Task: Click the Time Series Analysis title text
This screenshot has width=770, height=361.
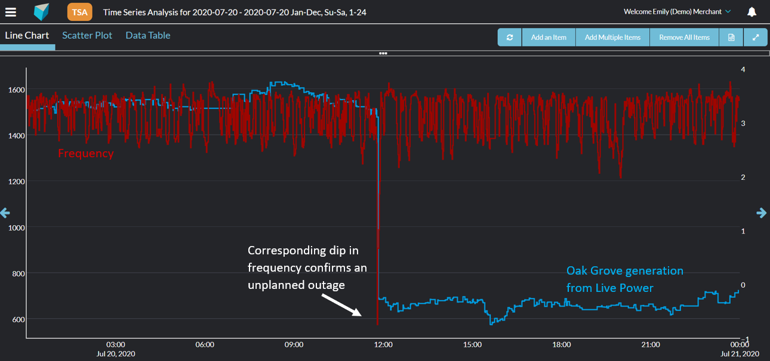Action: pos(235,12)
